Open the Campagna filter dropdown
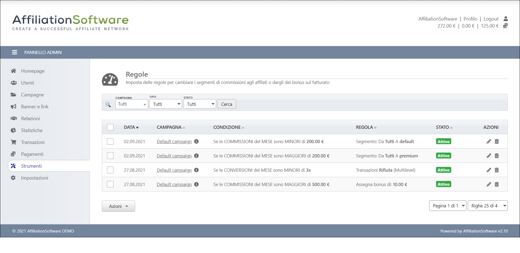The height and width of the screenshot is (253, 520). pos(132,104)
